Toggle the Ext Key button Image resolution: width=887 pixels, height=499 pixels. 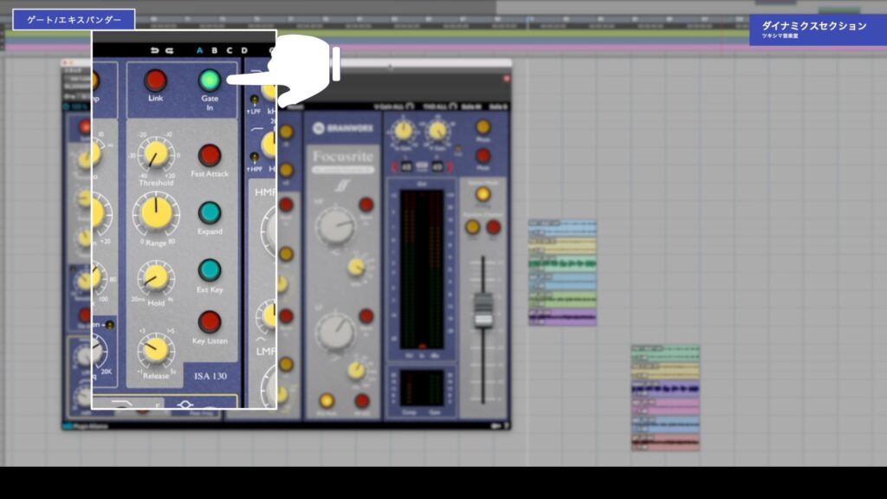(x=210, y=270)
